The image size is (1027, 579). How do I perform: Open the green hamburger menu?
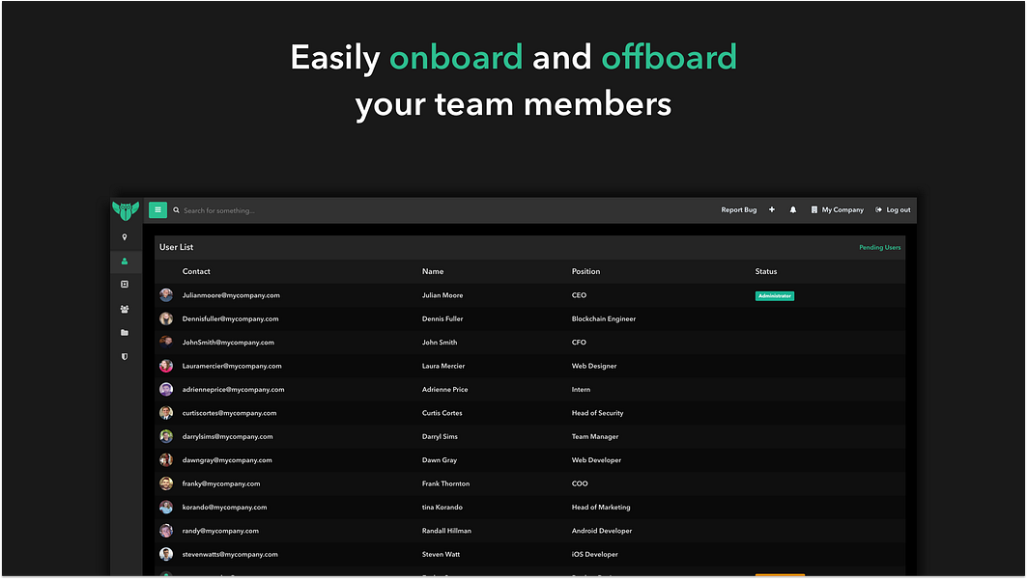[158, 209]
